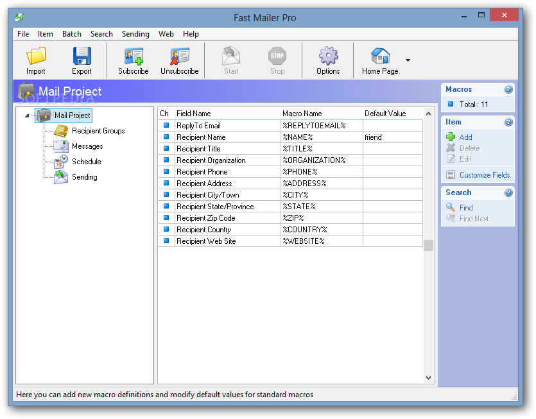
Task: Select the Recipient Country field name
Action: (203, 230)
